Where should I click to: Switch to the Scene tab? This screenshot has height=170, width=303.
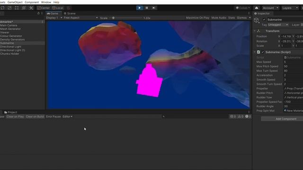pos(70,13)
